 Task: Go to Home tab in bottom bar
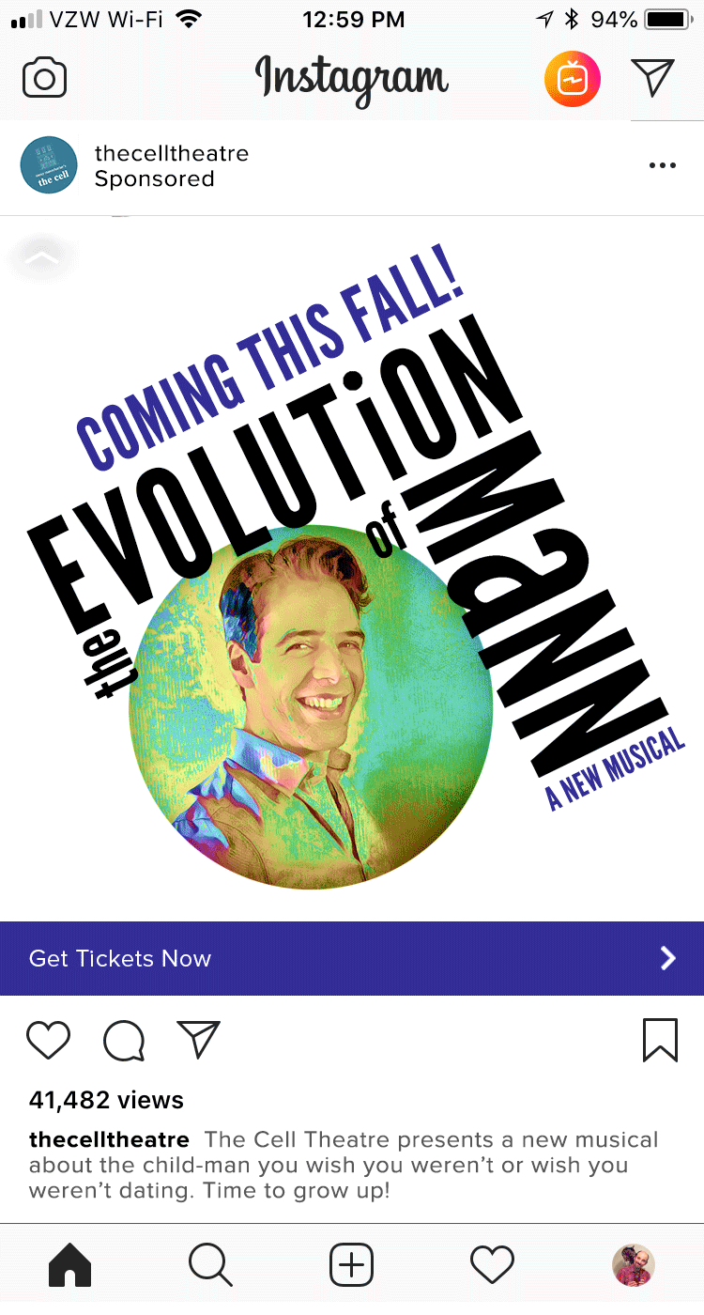tap(70, 1264)
